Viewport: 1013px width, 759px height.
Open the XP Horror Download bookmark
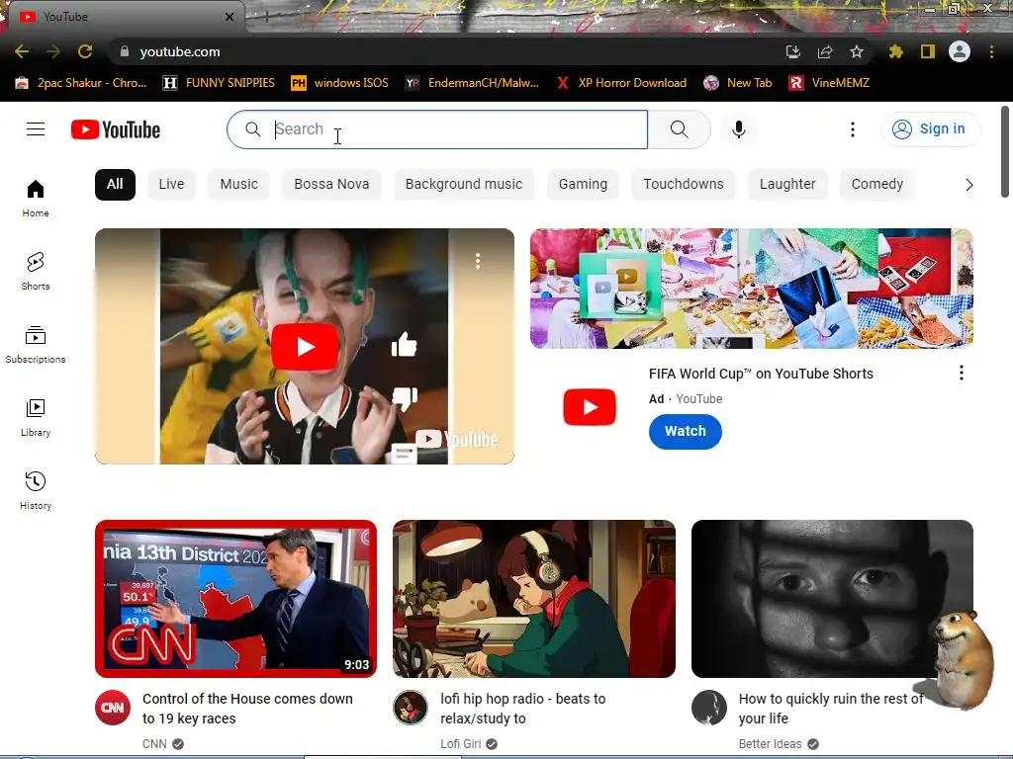[x=621, y=83]
